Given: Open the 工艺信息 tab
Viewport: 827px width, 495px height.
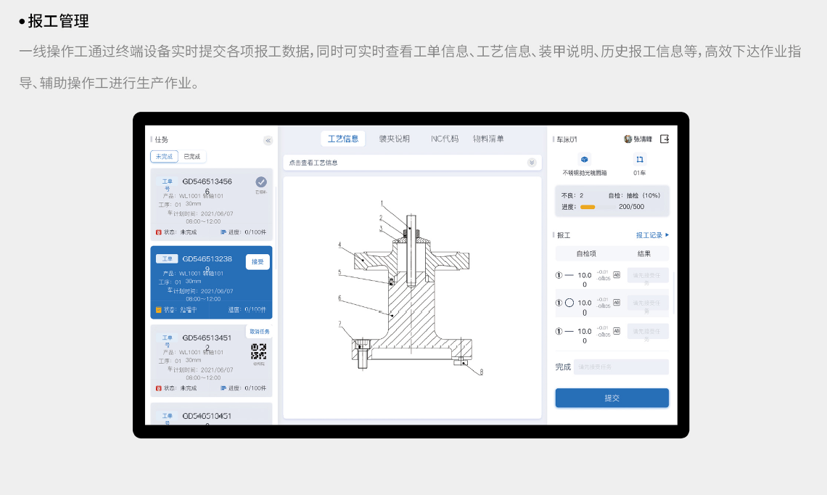Looking at the screenshot, I should (x=342, y=139).
